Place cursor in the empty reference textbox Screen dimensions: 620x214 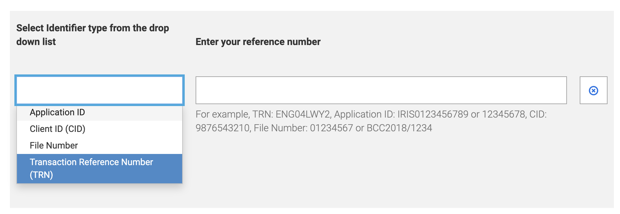pos(381,90)
